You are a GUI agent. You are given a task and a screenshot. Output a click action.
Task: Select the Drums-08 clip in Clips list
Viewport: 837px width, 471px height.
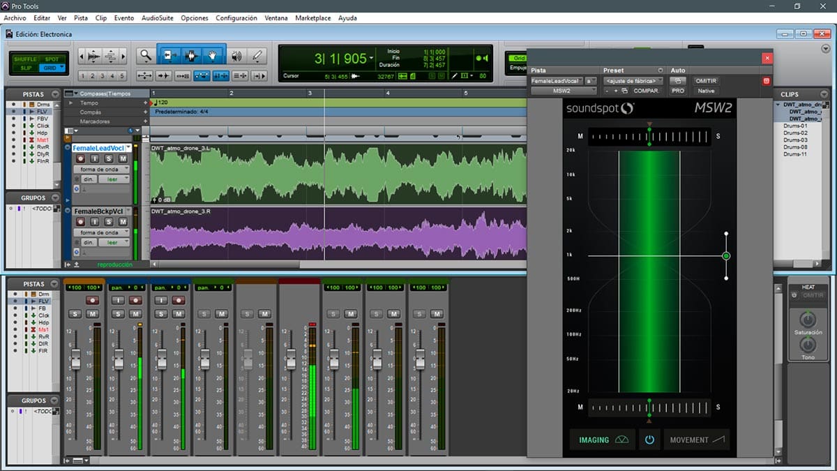tap(795, 147)
